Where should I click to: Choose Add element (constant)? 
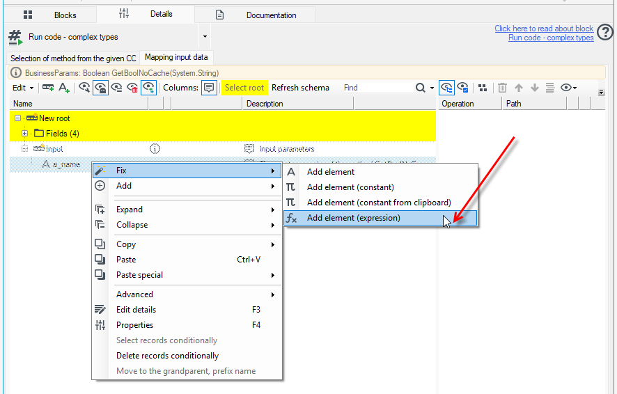pos(380,187)
